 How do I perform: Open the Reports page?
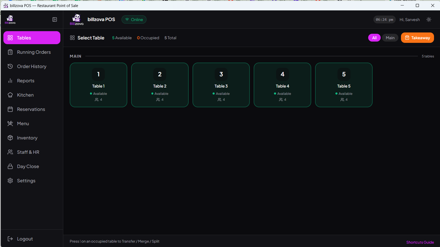(x=32, y=81)
